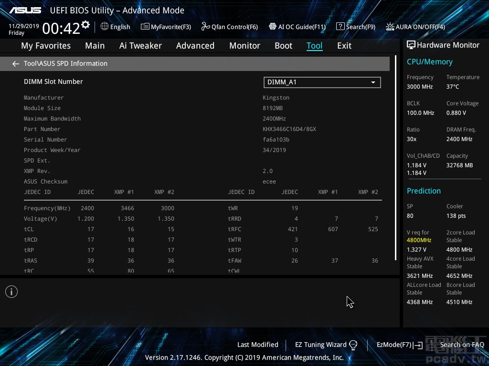Screen dimensions: 489x366
Task: Click the vertical scrollbar of SPD list
Action: point(395,157)
